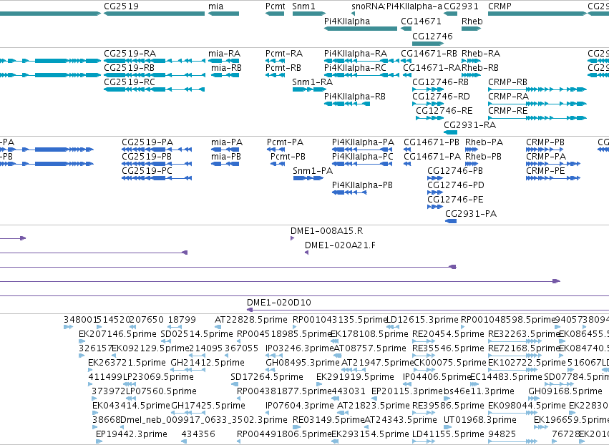Select EST "LD41155.5prime"
This screenshot has width=609, height=445.
pyautogui.click(x=448, y=434)
